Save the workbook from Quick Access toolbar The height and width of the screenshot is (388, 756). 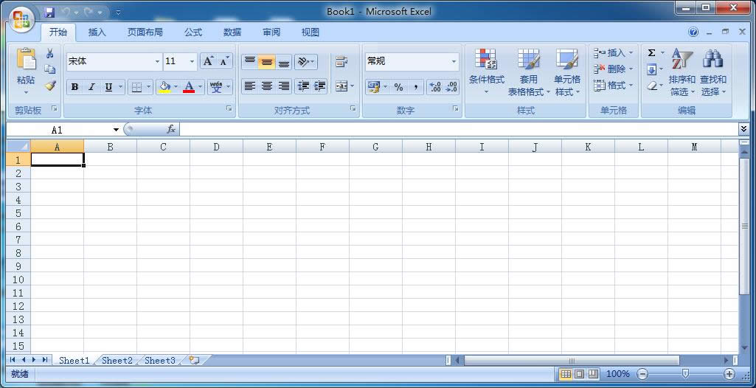coord(49,12)
